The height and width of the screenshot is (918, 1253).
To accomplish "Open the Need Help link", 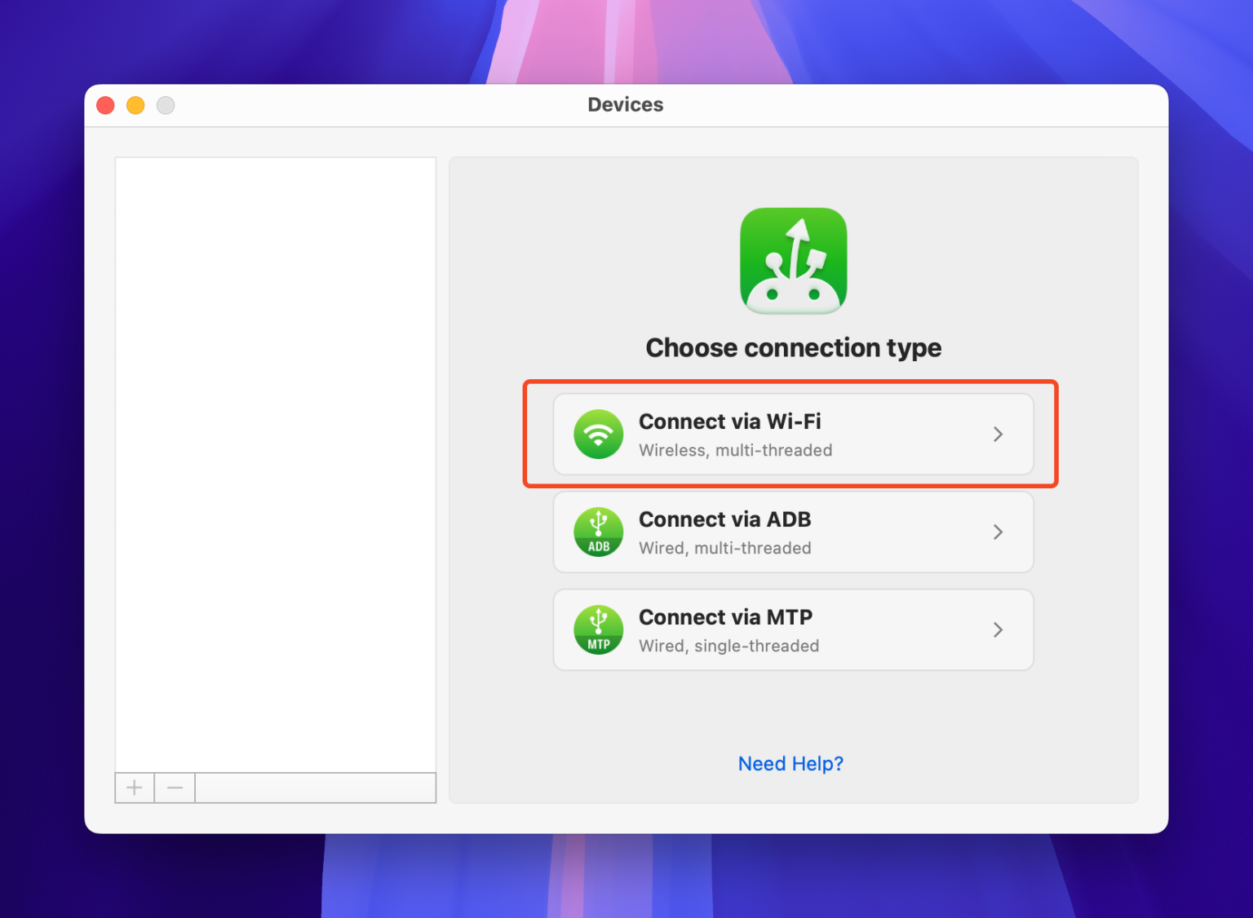I will (790, 763).
